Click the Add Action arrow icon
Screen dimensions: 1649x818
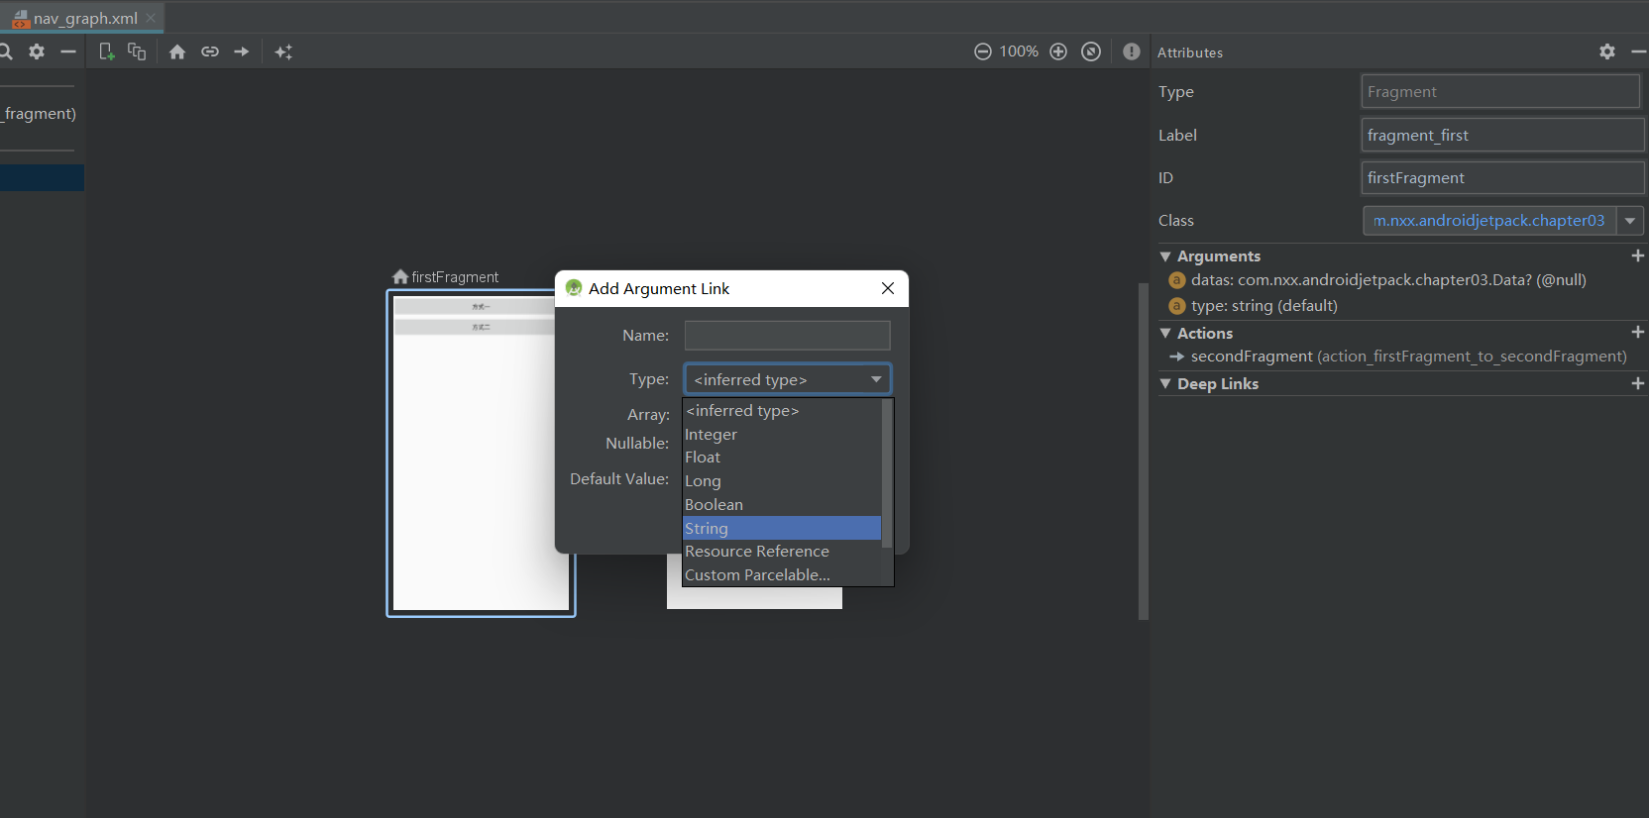(x=242, y=51)
